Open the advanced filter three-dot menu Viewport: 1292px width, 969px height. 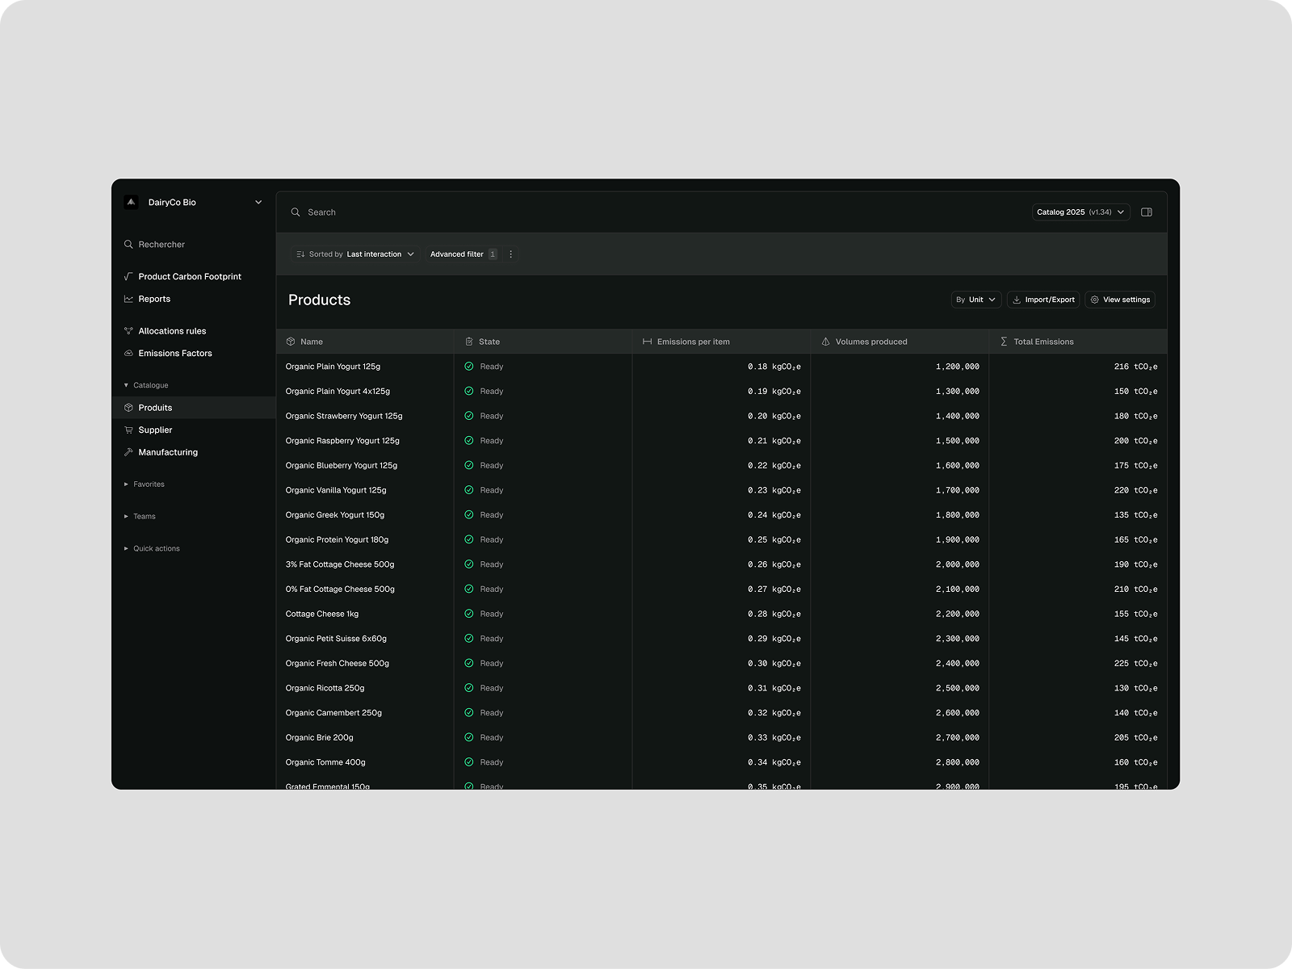click(510, 254)
